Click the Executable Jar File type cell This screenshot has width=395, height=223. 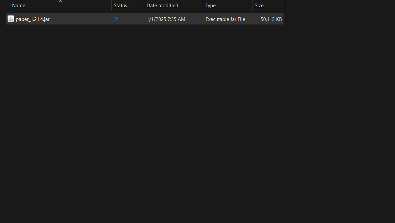pos(225,19)
